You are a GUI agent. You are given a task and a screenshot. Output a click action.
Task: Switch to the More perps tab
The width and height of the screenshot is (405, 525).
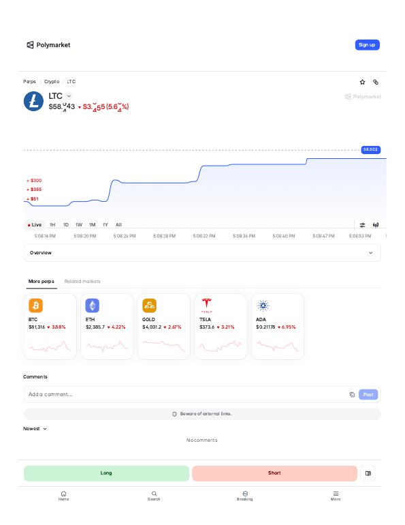coord(41,281)
